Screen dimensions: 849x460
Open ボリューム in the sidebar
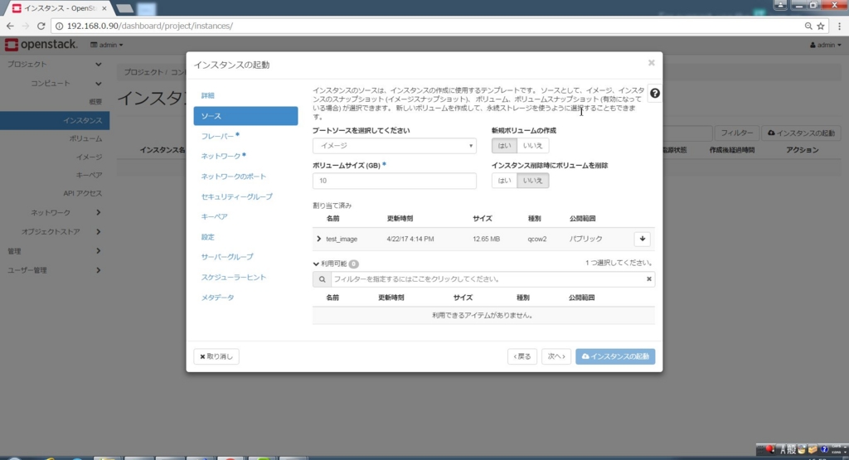click(x=85, y=139)
